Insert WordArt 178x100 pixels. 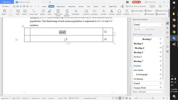(x=112, y=12)
